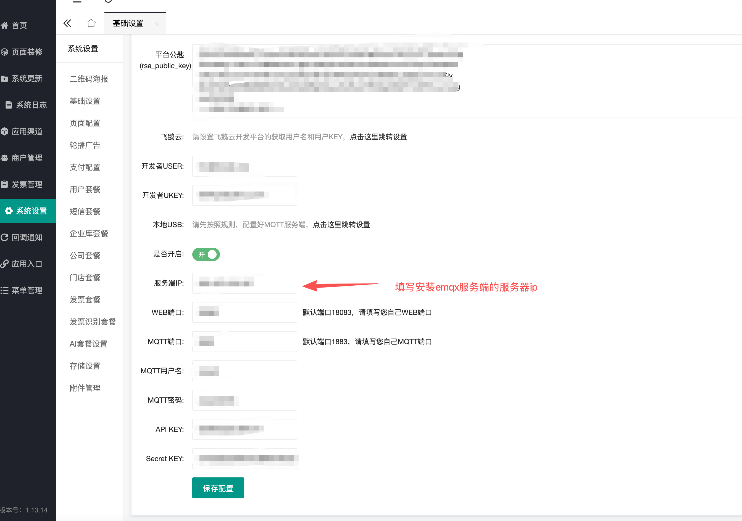This screenshot has width=742, height=521.
Task: Click the home icon in tab bar
Action: coord(91,23)
